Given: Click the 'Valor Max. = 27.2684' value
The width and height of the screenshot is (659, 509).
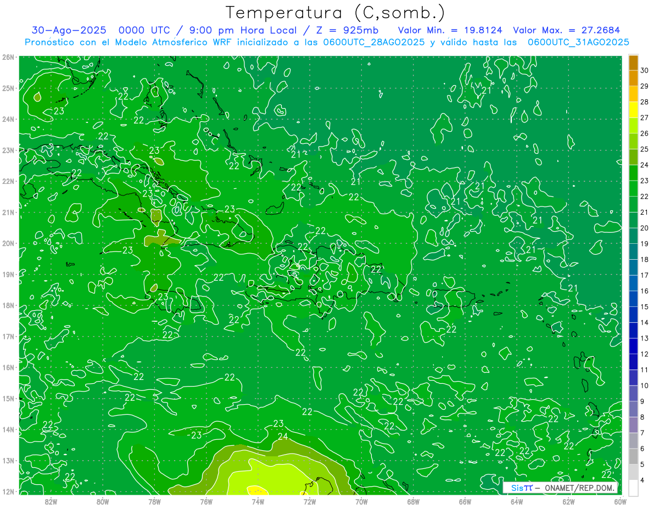Looking at the screenshot, I should click(566, 30).
